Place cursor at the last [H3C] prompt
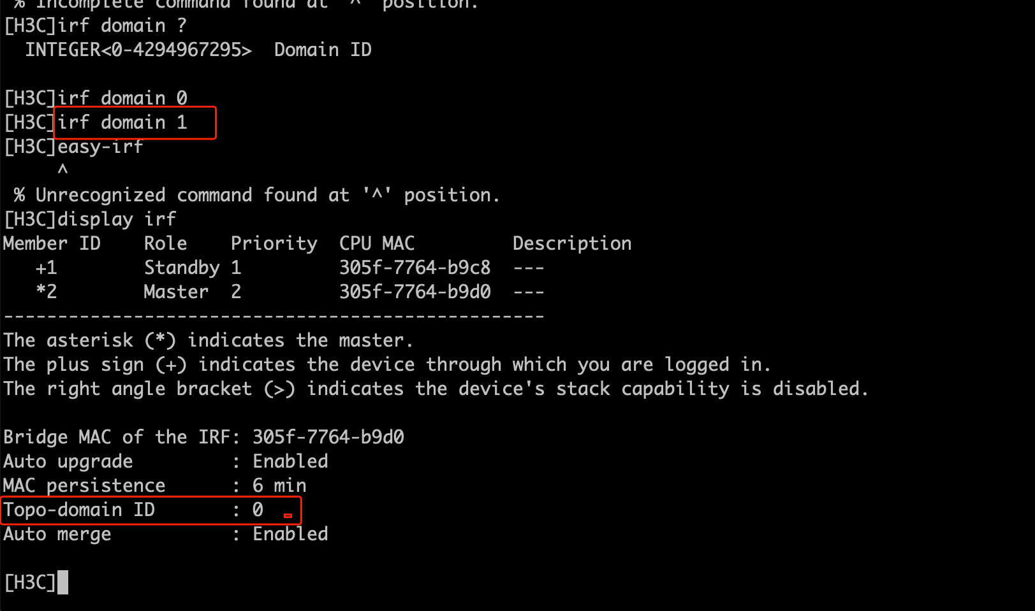 [62, 582]
